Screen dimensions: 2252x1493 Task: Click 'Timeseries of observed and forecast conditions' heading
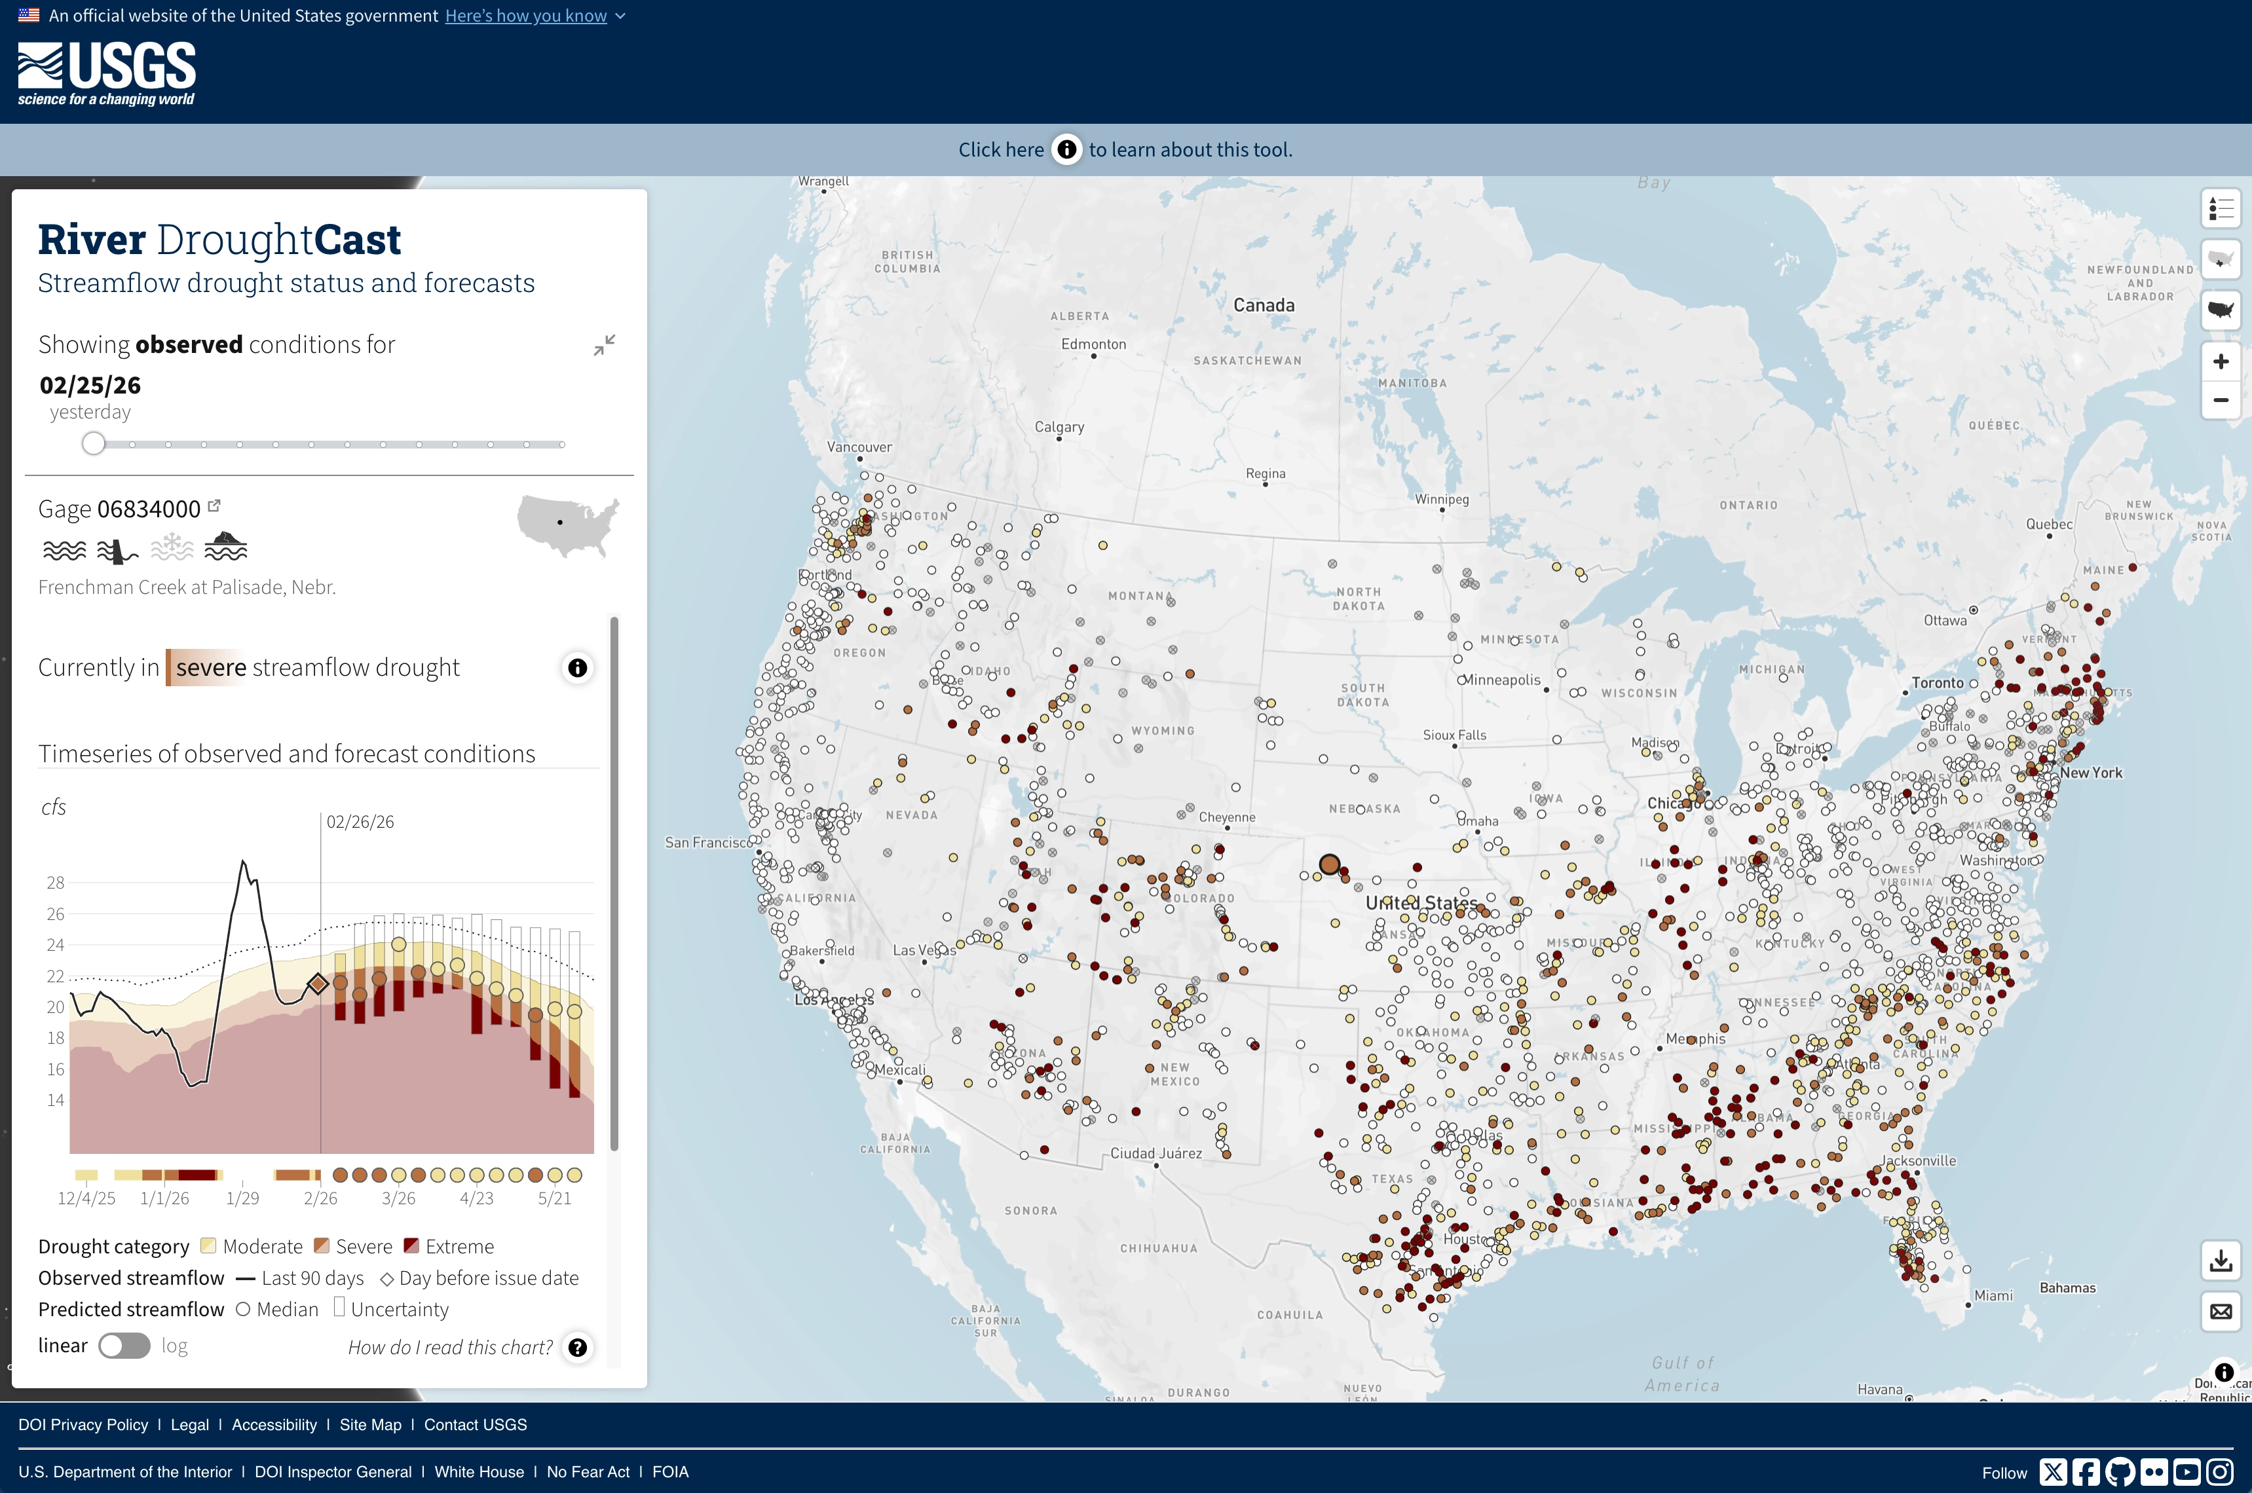click(287, 754)
